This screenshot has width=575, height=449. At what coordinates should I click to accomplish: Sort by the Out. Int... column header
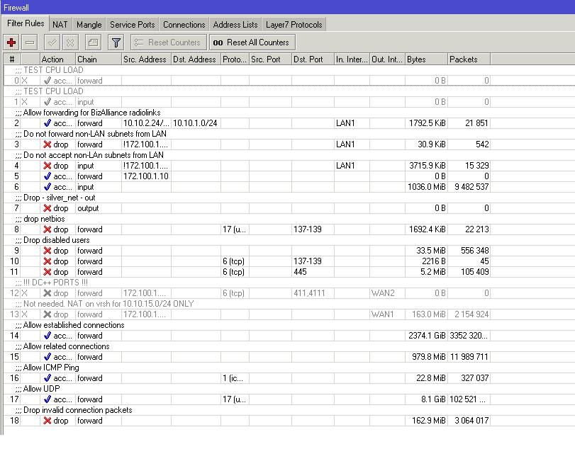point(387,59)
